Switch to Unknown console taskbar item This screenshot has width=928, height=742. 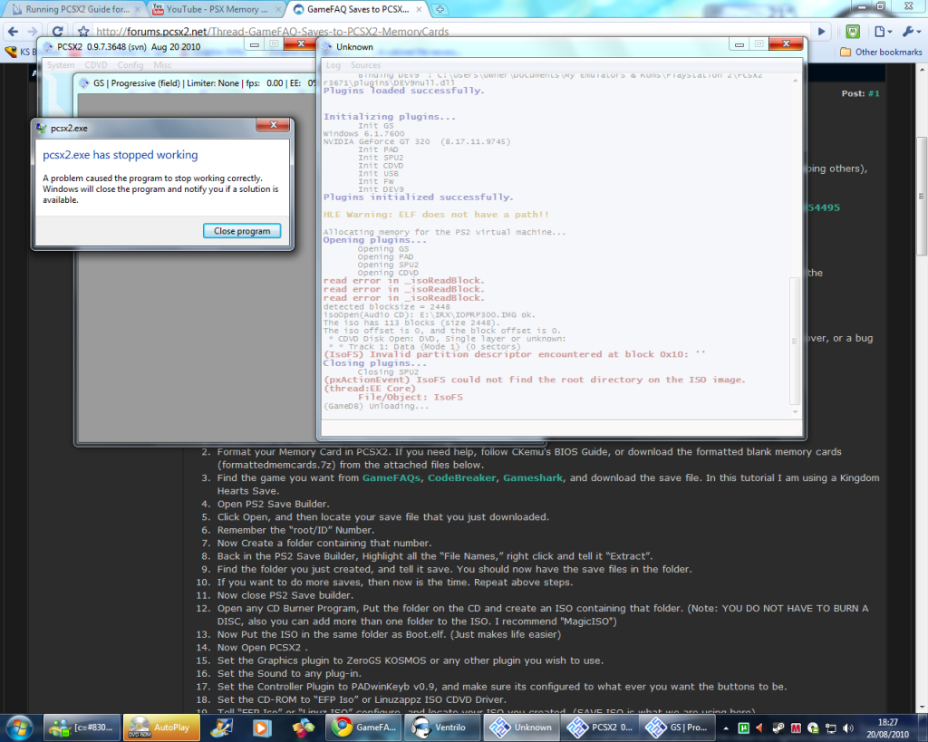(521, 728)
